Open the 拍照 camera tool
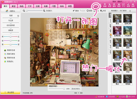The height and width of the screenshot is (99, 137). (x=133, y=5)
